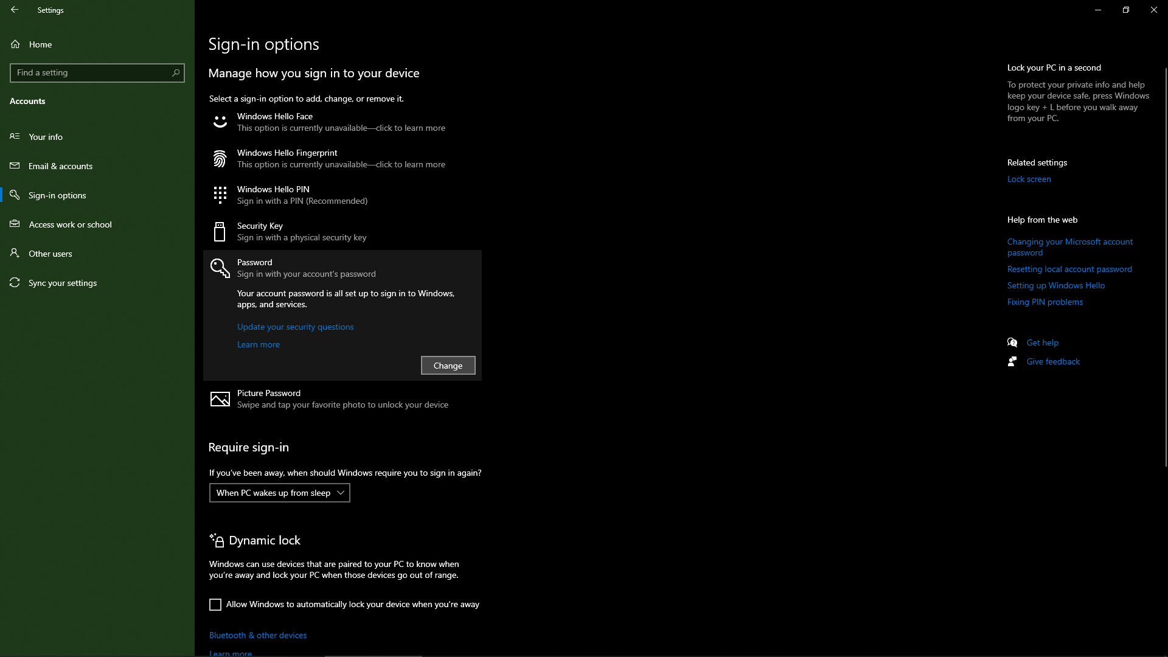The width and height of the screenshot is (1168, 657).
Task: Open Lock screen related setting
Action: (1029, 179)
